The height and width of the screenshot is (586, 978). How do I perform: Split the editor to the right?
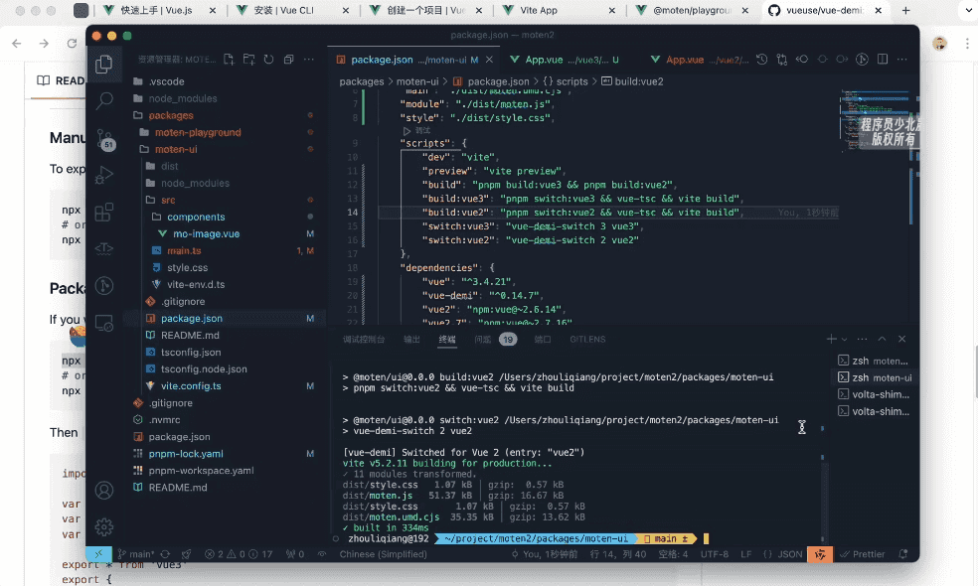[x=882, y=60]
